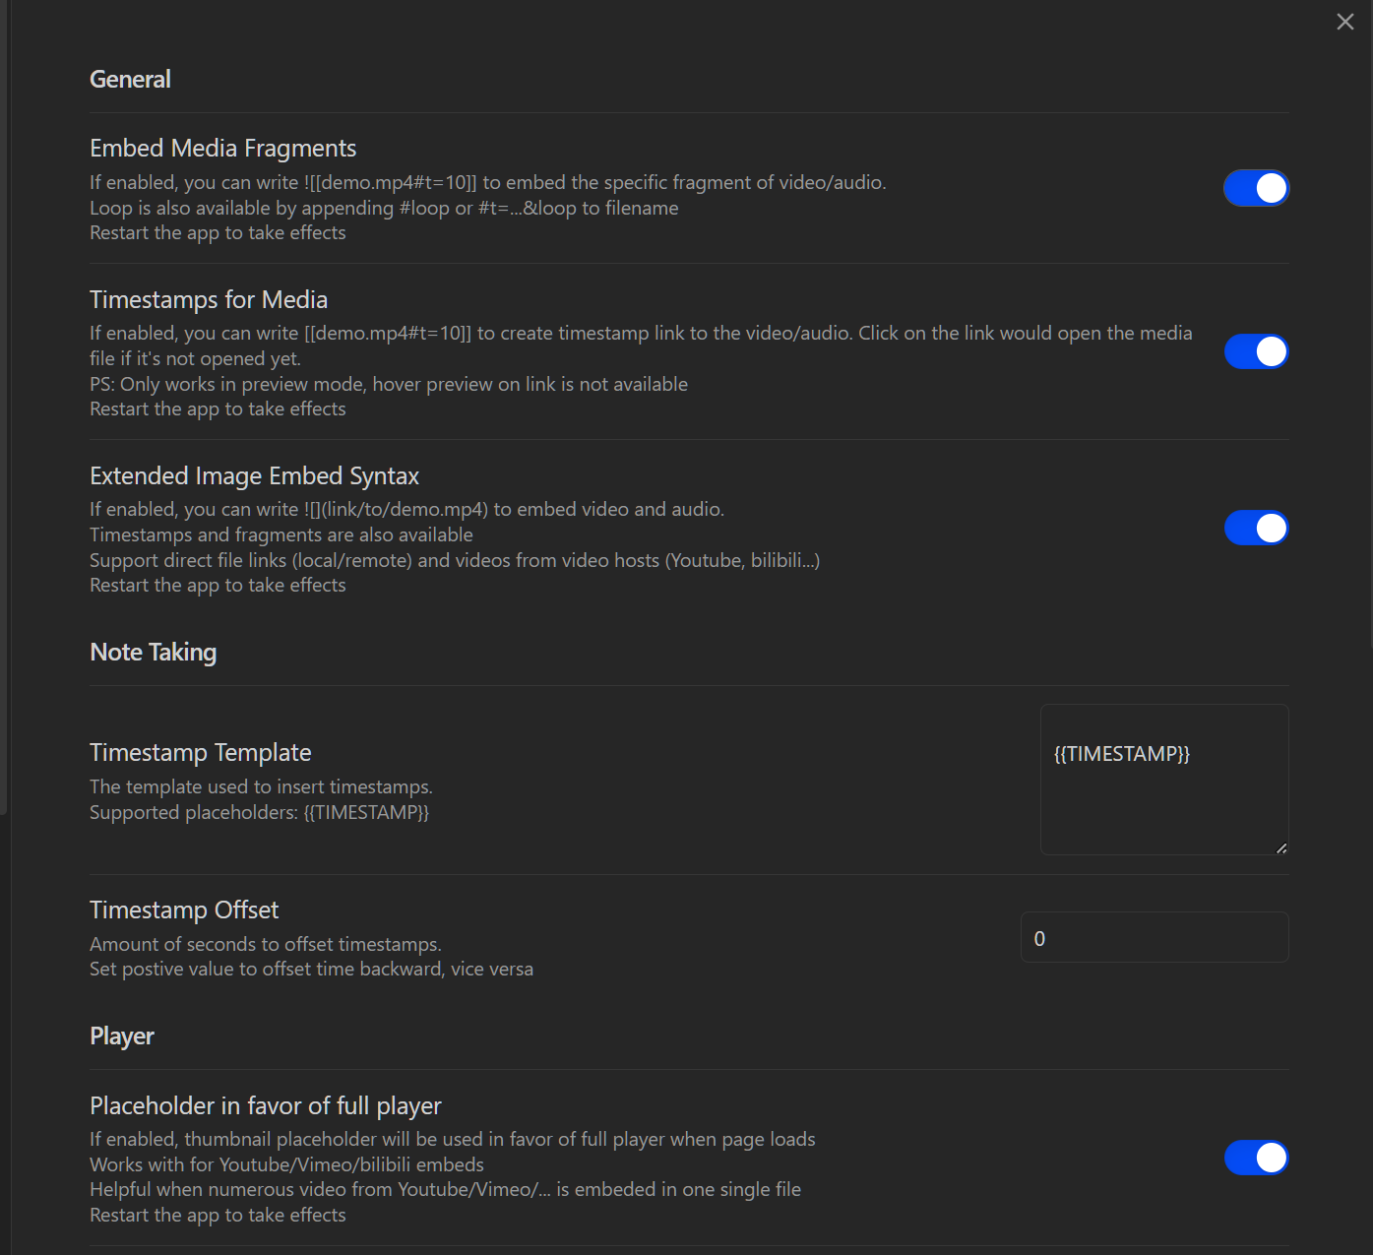Close the plugin settings dialog
Image resolution: width=1373 pixels, height=1255 pixels.
click(1345, 21)
